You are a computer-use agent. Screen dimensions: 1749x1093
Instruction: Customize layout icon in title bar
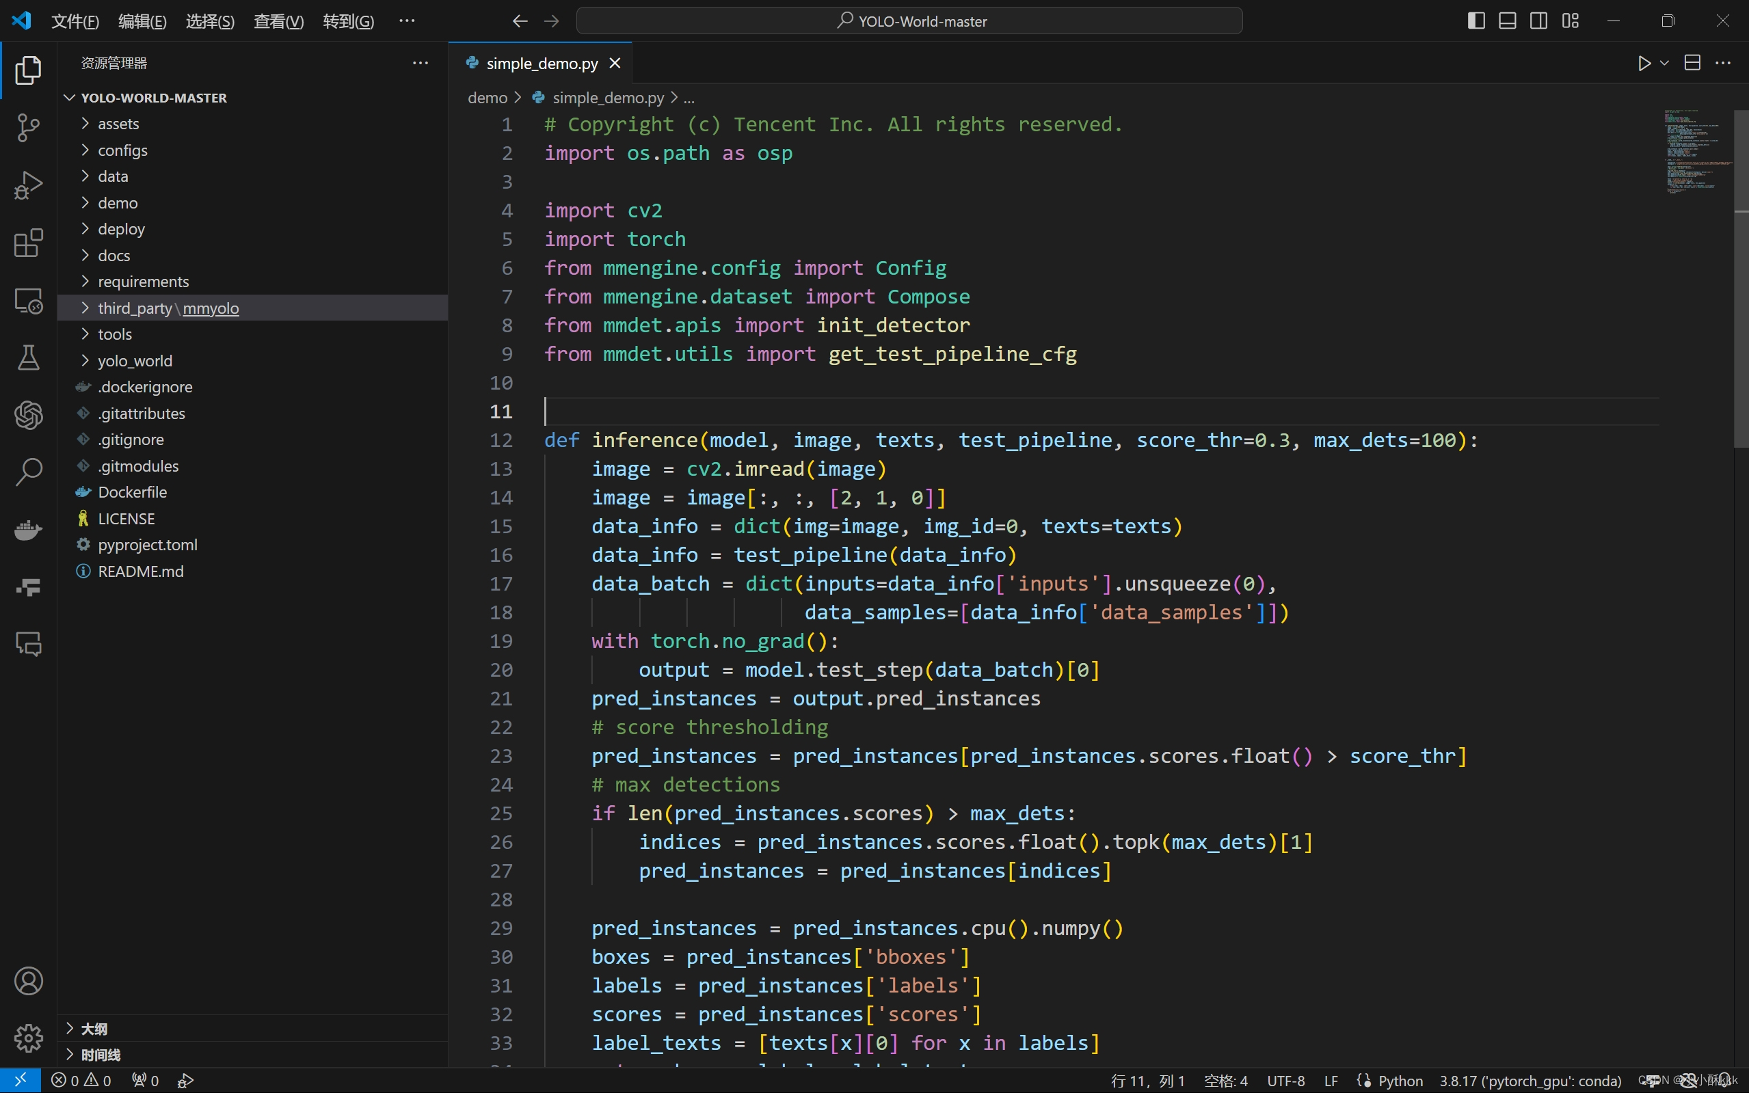pos(1570,21)
